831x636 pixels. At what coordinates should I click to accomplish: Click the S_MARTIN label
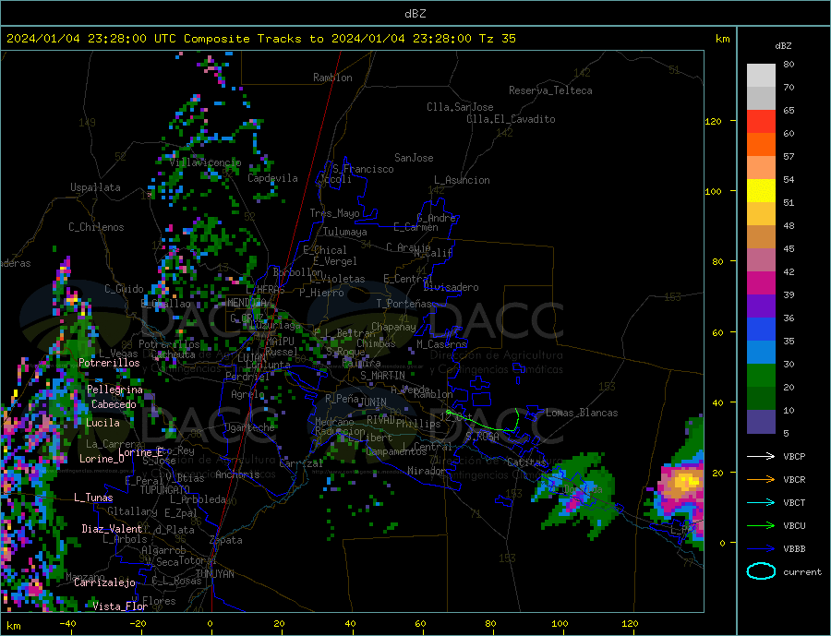(382, 376)
